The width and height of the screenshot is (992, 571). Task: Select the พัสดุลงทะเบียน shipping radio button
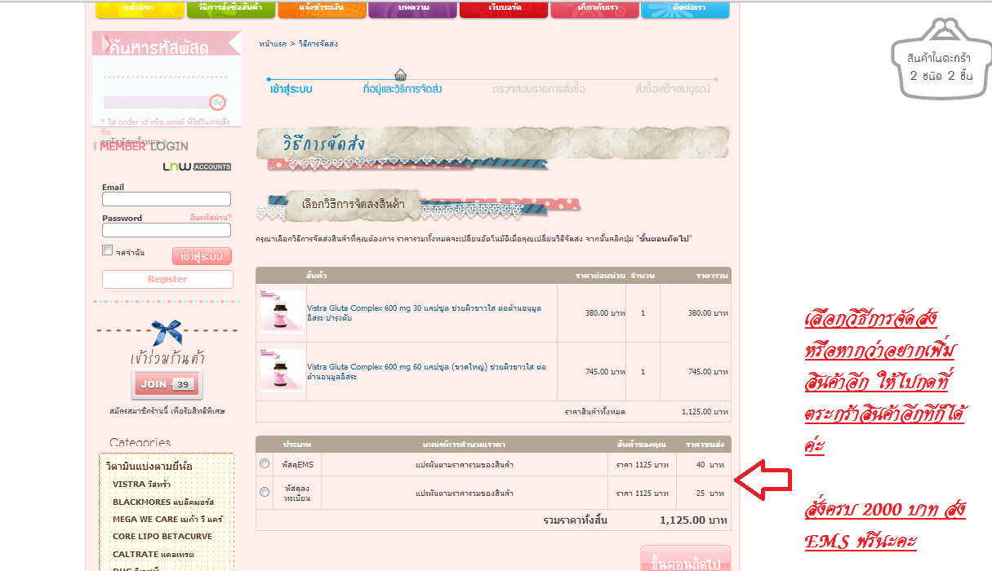[x=264, y=492]
